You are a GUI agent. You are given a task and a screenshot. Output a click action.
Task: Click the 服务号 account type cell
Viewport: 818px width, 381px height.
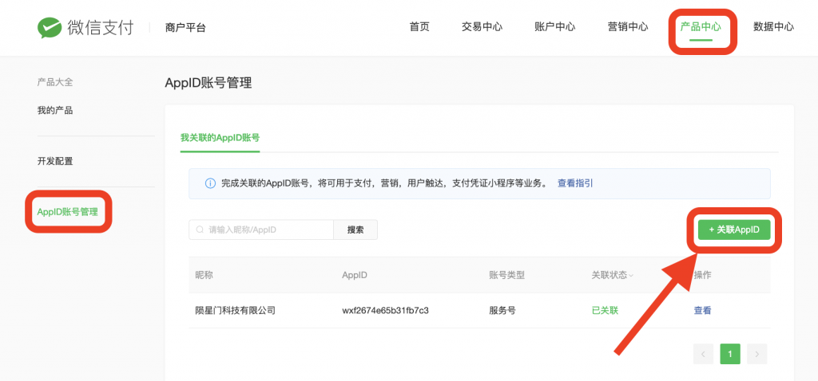pyautogui.click(x=502, y=311)
